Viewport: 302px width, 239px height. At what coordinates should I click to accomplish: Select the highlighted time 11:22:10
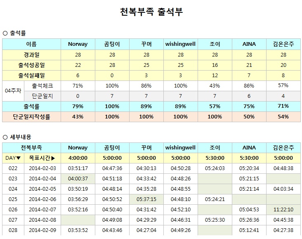pyautogui.click(x=283, y=210)
